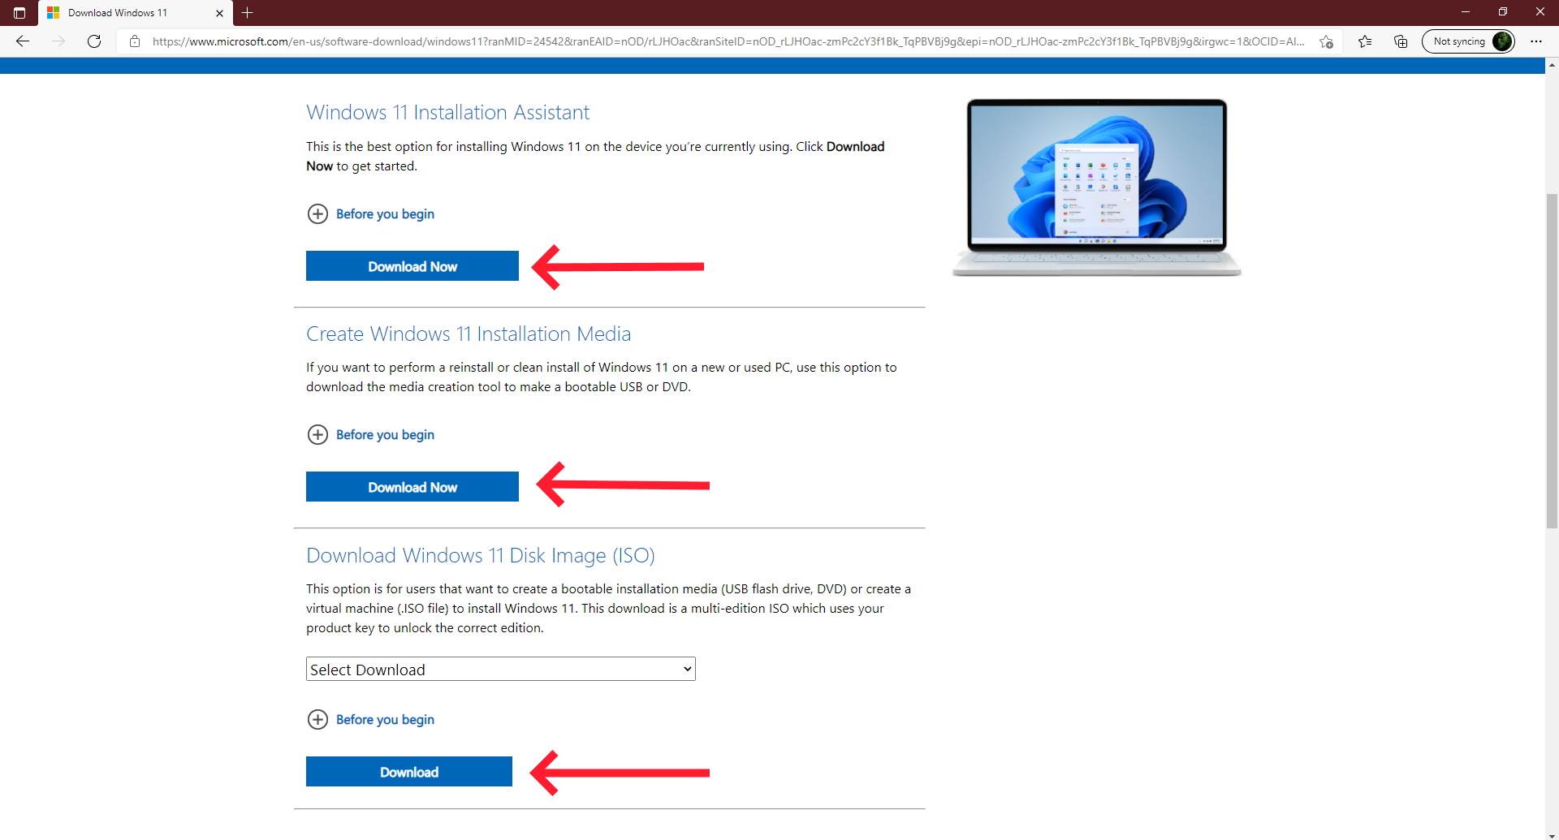Expand Before you begin under Disk Image section
This screenshot has height=840, width=1559.
[x=370, y=719]
